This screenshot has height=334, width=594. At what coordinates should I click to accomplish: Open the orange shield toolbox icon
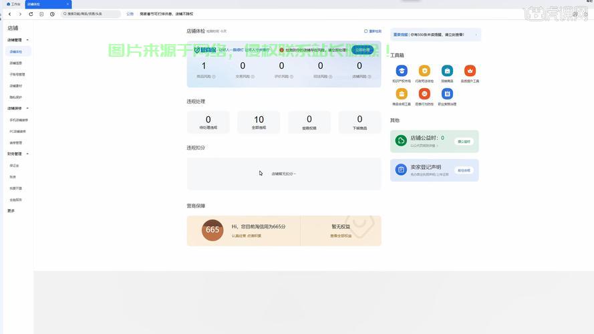point(424,71)
